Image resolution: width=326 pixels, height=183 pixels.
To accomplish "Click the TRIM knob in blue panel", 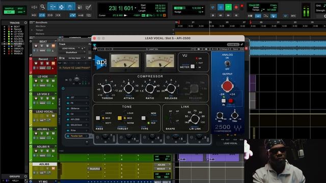I will tap(234, 115).
